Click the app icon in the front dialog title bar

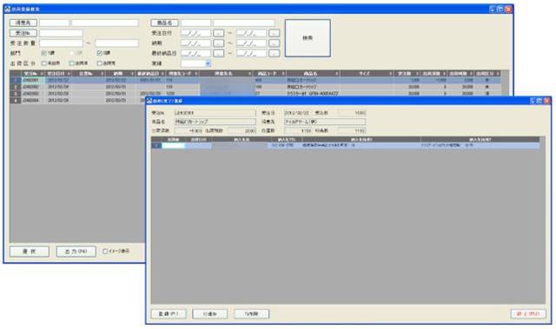(x=149, y=101)
